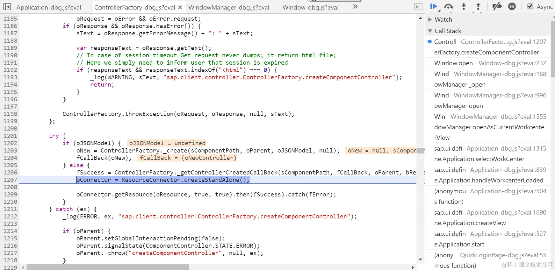Switch to WindowManager-dbg.js?eval tab
The image size is (555, 270).
229,7
